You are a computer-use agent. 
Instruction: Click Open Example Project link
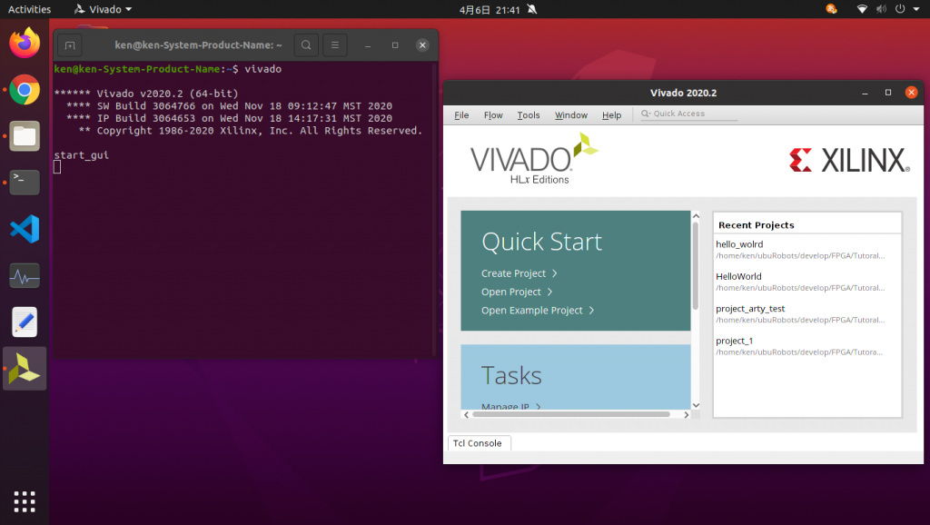click(532, 311)
